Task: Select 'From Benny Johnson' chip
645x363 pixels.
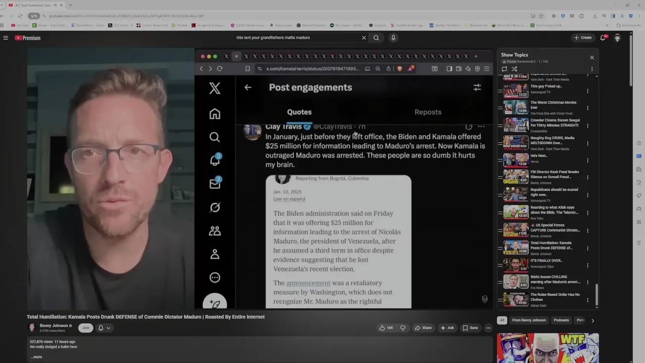Action: tap(529, 320)
